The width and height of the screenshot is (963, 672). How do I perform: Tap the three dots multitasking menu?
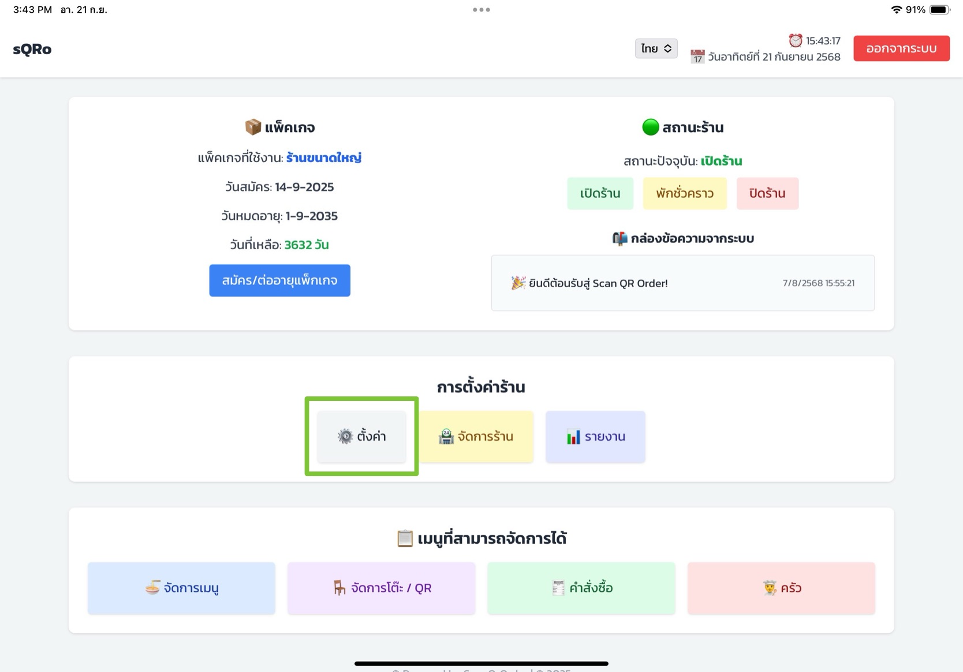pos(481,10)
